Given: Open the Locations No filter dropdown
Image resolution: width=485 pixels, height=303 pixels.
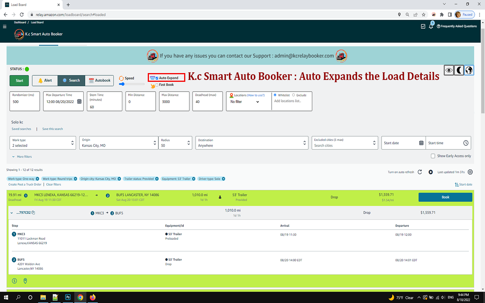Looking at the screenshot, I should point(245,102).
